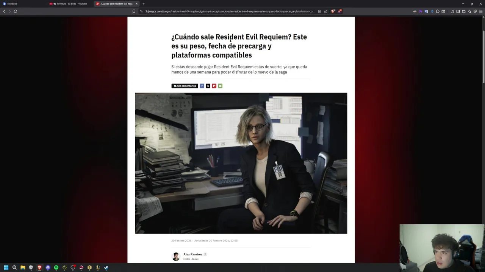Select the ¿Cuándo sale Resident Evil tab

[x=116, y=4]
